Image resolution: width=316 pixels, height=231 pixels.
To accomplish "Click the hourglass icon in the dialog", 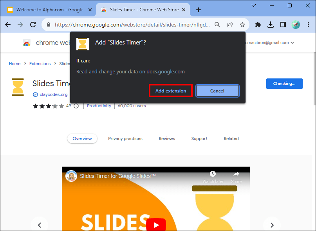I will tap(83, 44).
